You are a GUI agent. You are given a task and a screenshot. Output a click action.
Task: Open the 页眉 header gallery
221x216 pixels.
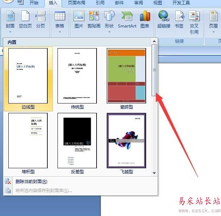(x=213, y=16)
